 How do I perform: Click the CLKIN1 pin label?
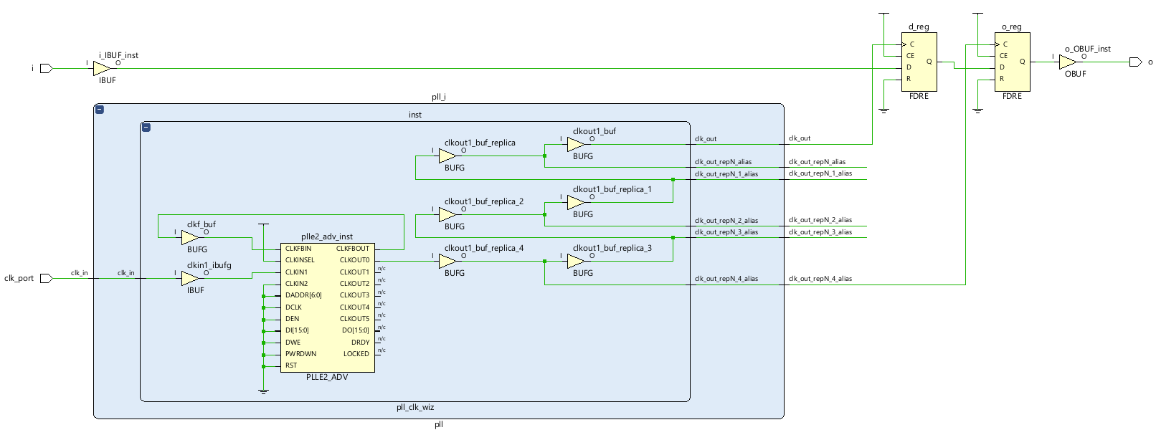point(296,272)
